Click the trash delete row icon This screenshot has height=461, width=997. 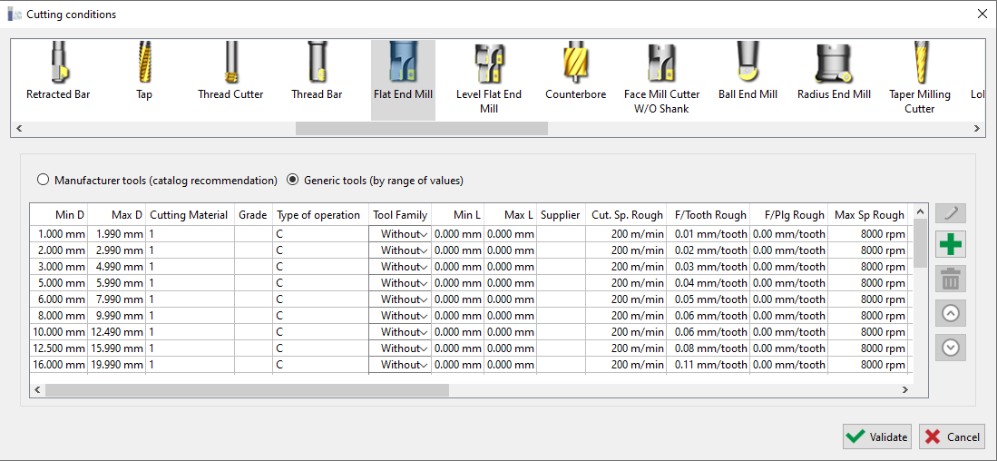(951, 279)
